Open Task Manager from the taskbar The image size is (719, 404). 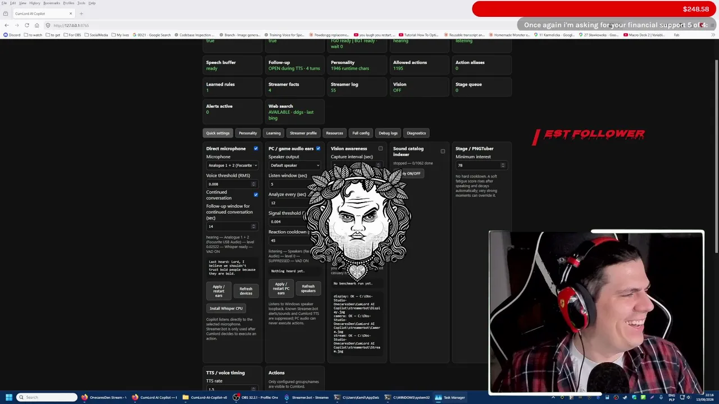point(451,397)
